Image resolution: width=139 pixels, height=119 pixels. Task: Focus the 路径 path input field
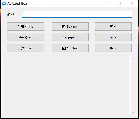(x=77, y=14)
